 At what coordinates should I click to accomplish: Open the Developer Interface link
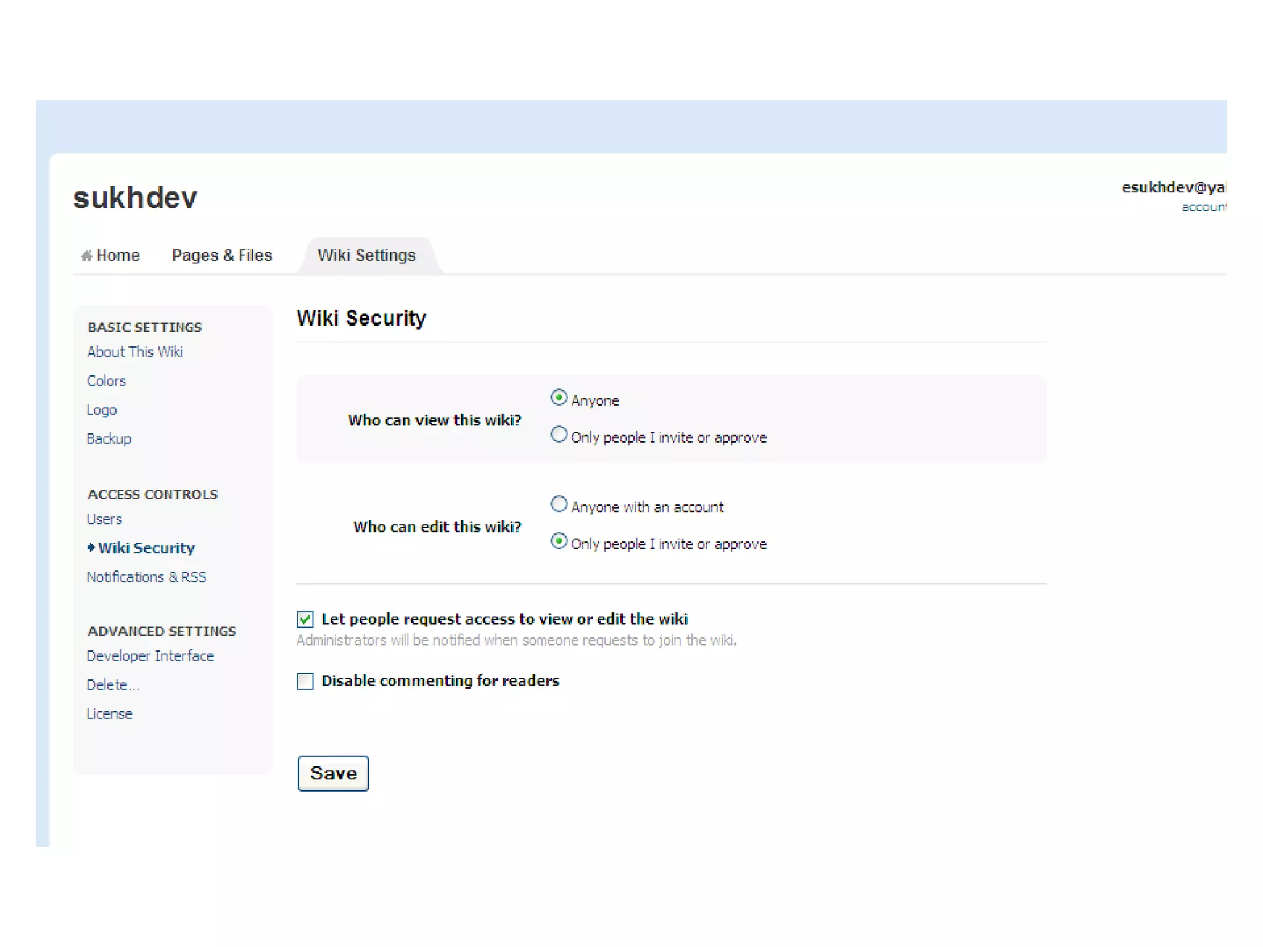coord(150,656)
